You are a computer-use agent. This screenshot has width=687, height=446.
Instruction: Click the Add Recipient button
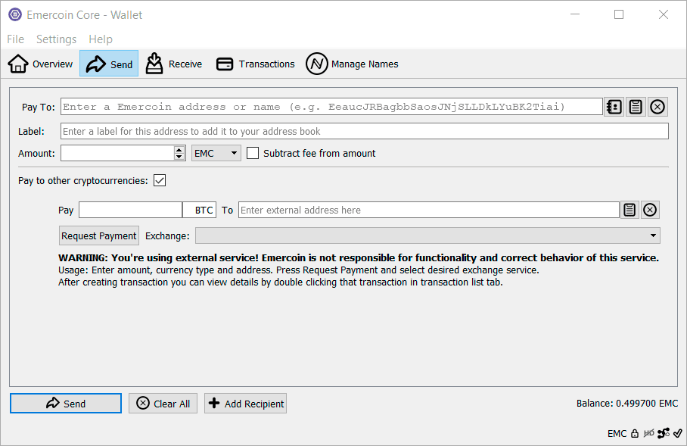(x=245, y=404)
